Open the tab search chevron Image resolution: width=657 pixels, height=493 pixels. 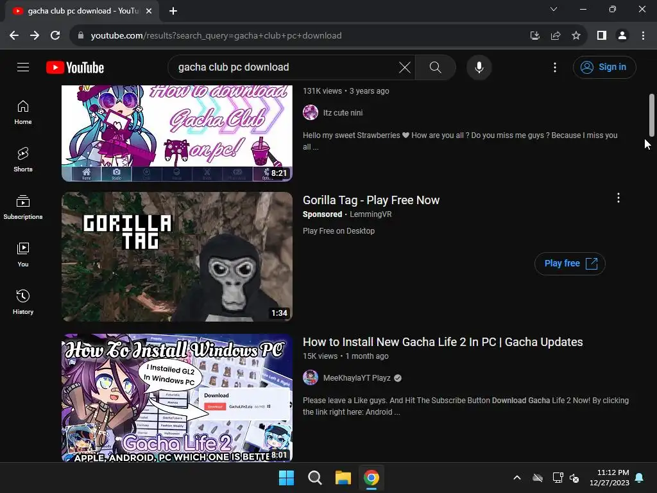(x=554, y=9)
